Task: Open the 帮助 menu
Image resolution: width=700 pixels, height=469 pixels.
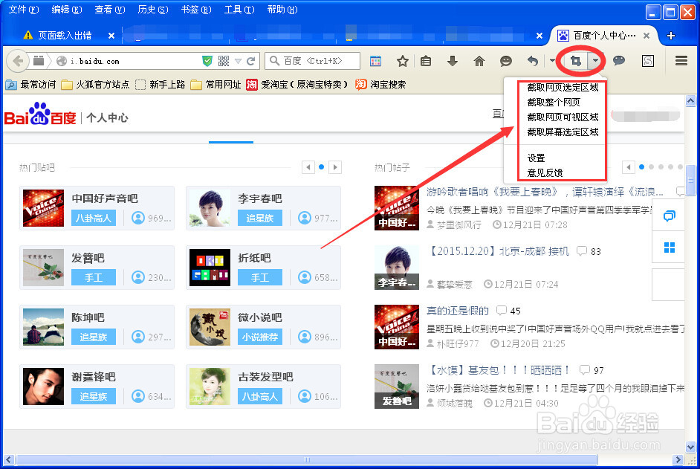Action: [x=282, y=10]
